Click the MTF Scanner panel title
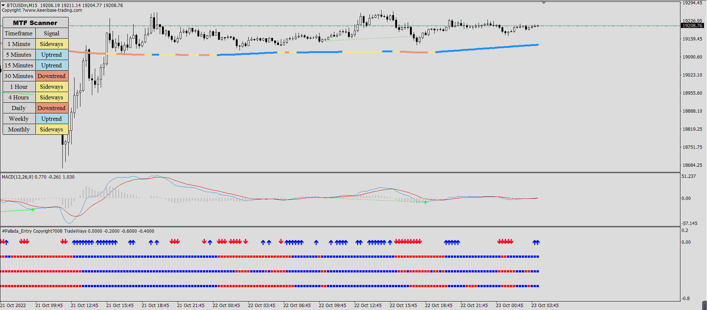Viewport: 707px width, 310px height. [35, 23]
